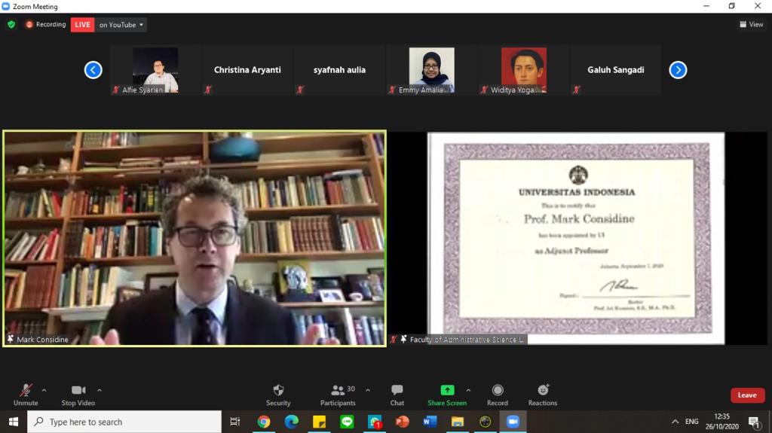772x433 pixels.
Task: Stop Video camera toggle
Action: (78, 395)
